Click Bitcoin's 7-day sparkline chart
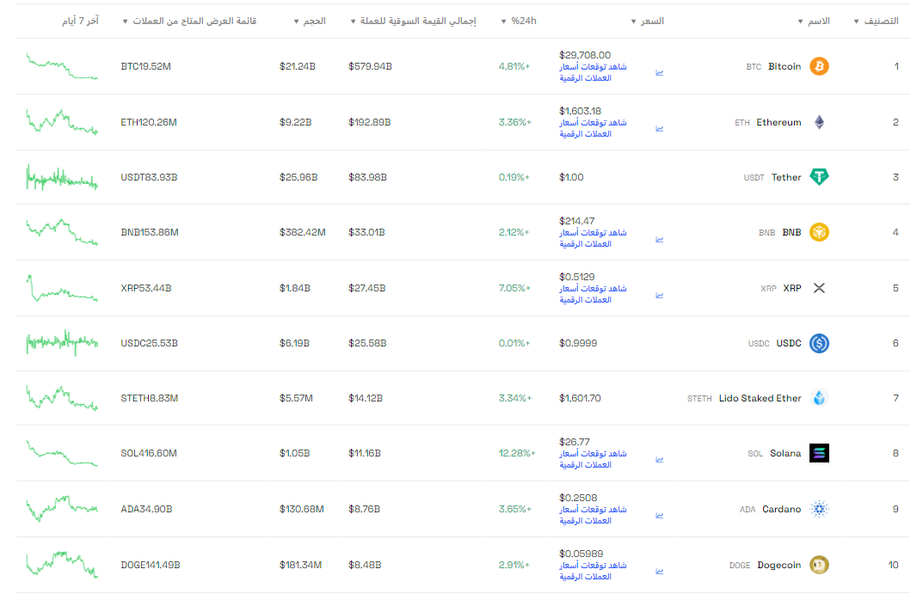This screenshot has width=917, height=594. 62,66
